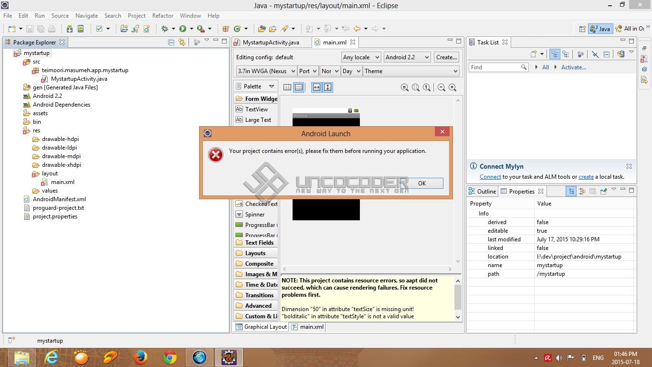Switch to the main.xml source tab at bottom
Screen dimensions: 652x367
point(307,327)
